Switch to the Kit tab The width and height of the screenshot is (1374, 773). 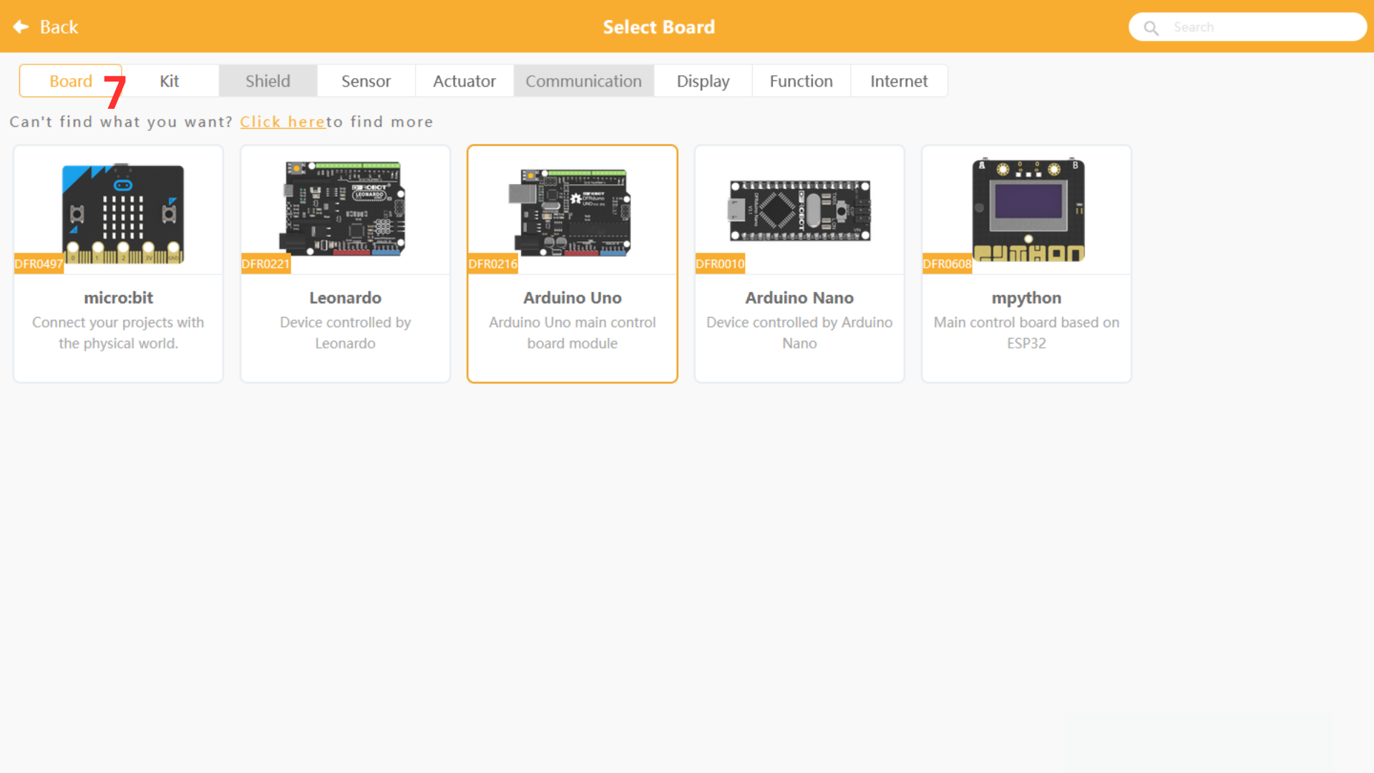click(170, 81)
